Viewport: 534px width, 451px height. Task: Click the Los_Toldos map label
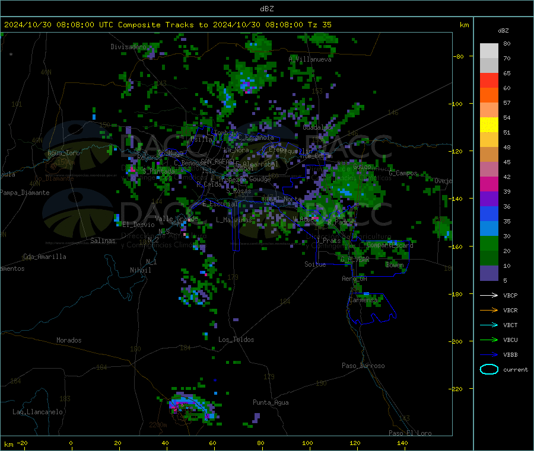(236, 340)
